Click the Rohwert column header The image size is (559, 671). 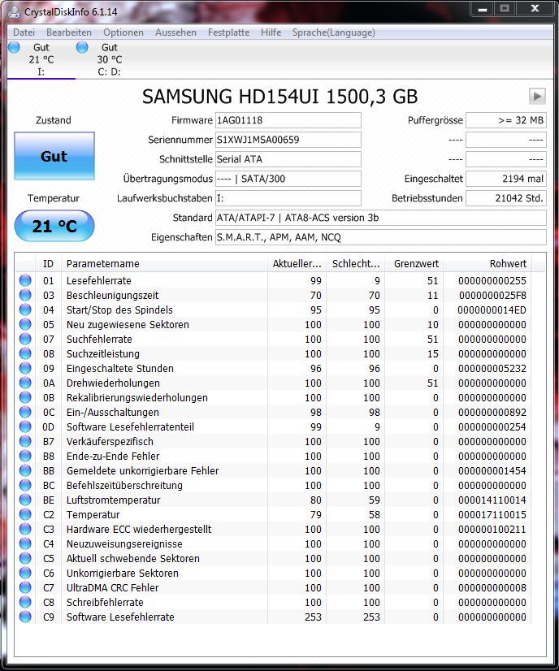[x=487, y=263]
